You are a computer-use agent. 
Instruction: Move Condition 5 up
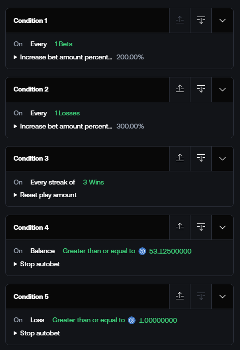(x=180, y=296)
